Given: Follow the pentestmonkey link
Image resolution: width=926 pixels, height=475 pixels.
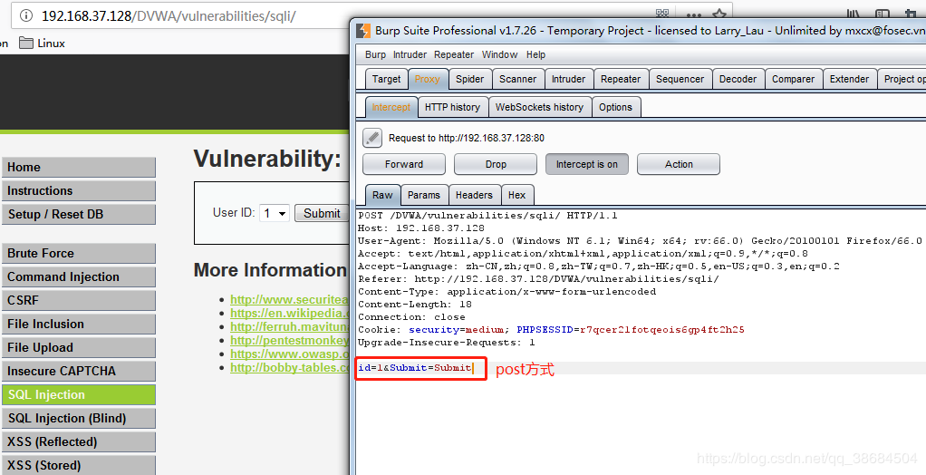Looking at the screenshot, I should pos(289,340).
